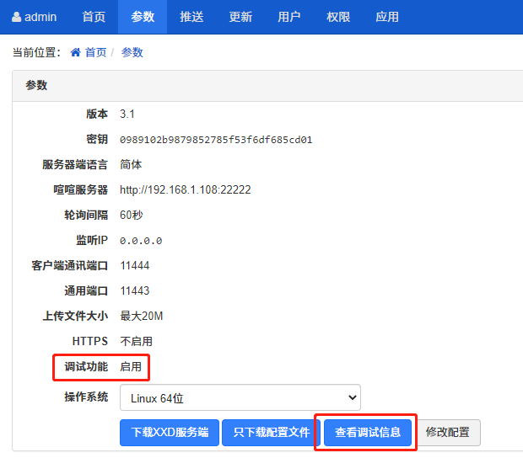Go to the 推送 tab
523x458 pixels.
(x=191, y=17)
